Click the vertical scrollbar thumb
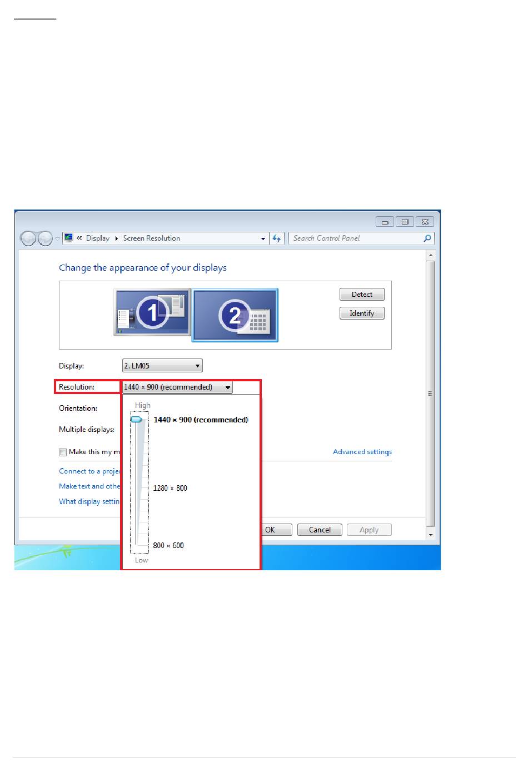Image resolution: width=528 pixels, height=777 pixels. tap(430, 394)
